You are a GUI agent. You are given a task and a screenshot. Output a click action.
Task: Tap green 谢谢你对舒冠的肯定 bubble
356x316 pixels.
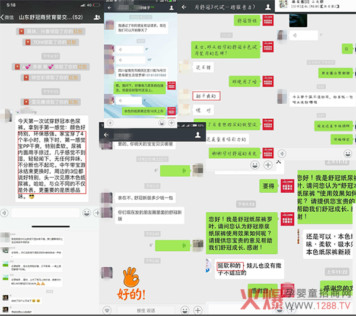234,154
